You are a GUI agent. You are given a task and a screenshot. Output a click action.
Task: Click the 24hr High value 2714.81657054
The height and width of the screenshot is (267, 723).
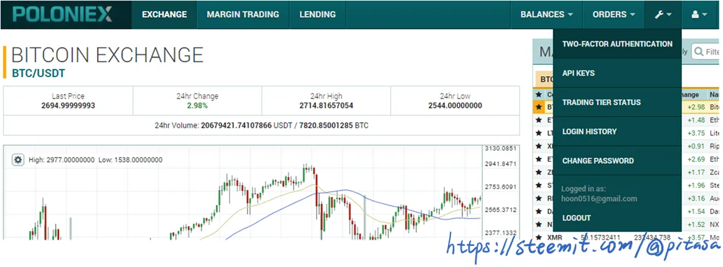[x=326, y=106]
